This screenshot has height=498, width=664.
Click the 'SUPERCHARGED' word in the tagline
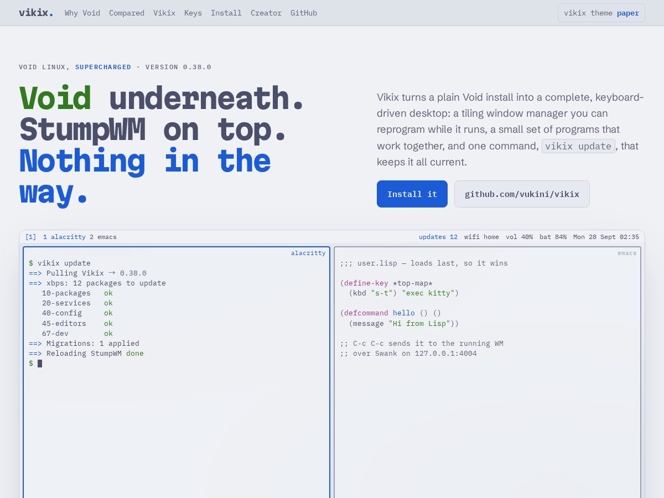[103, 67]
